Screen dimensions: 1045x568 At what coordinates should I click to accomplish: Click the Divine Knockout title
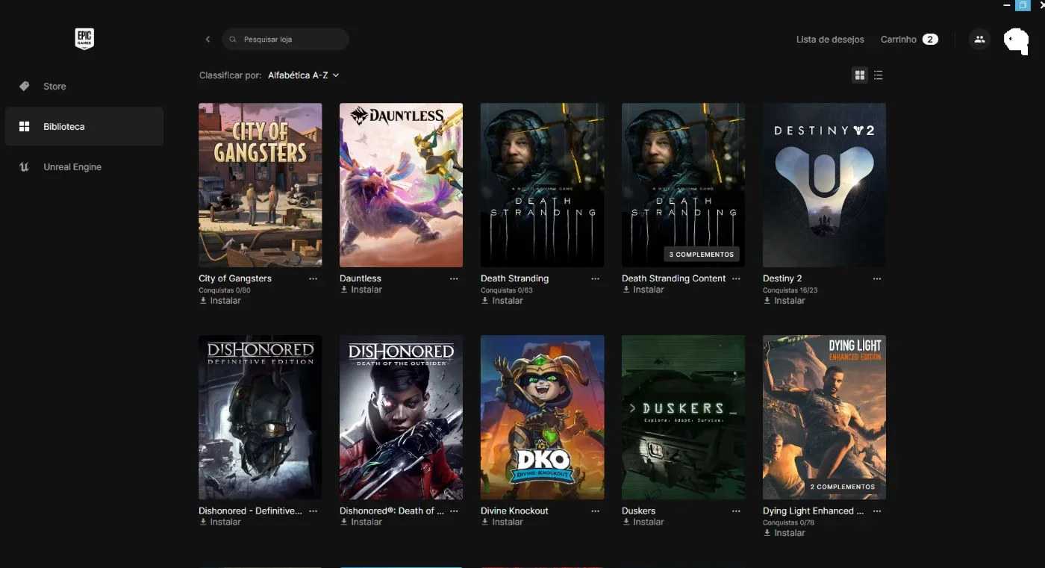pos(514,511)
